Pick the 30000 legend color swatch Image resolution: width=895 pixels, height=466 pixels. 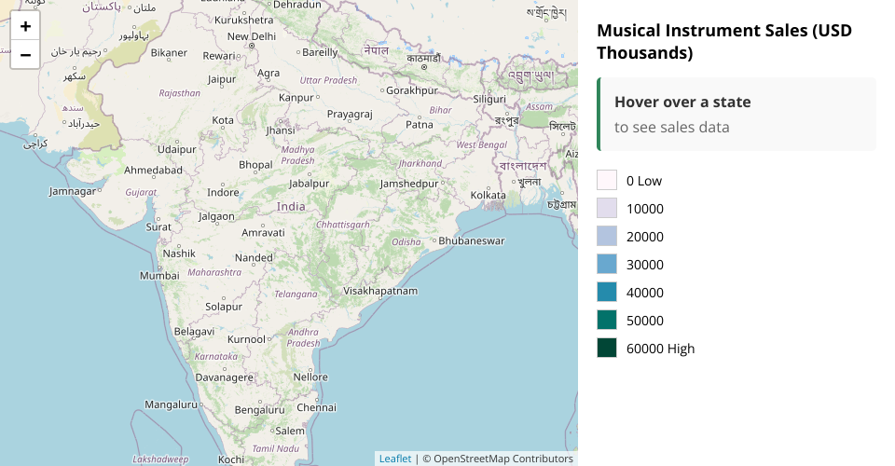[607, 265]
